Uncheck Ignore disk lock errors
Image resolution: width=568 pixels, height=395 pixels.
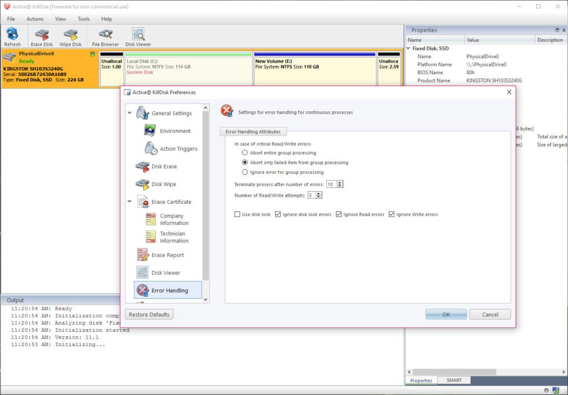pos(278,214)
